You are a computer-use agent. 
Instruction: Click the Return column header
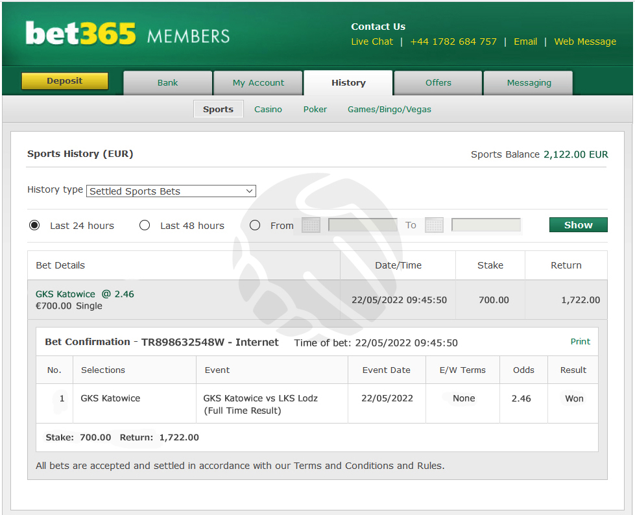566,265
